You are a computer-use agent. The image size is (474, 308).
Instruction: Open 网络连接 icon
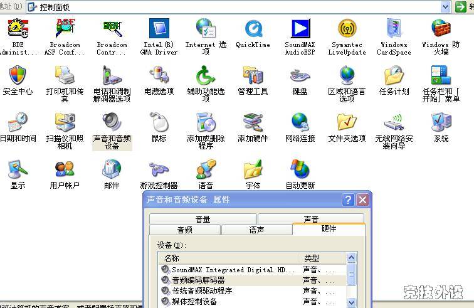tap(300, 122)
